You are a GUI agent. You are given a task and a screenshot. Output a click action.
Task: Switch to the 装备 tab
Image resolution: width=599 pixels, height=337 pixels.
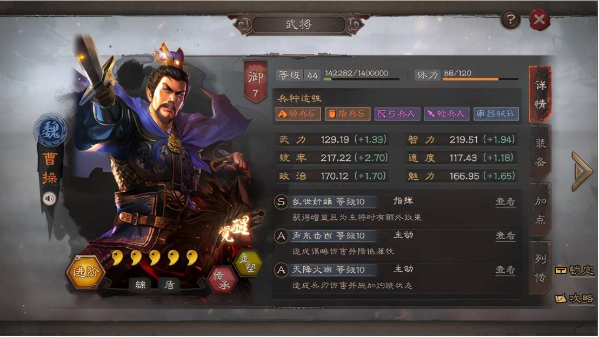click(540, 153)
